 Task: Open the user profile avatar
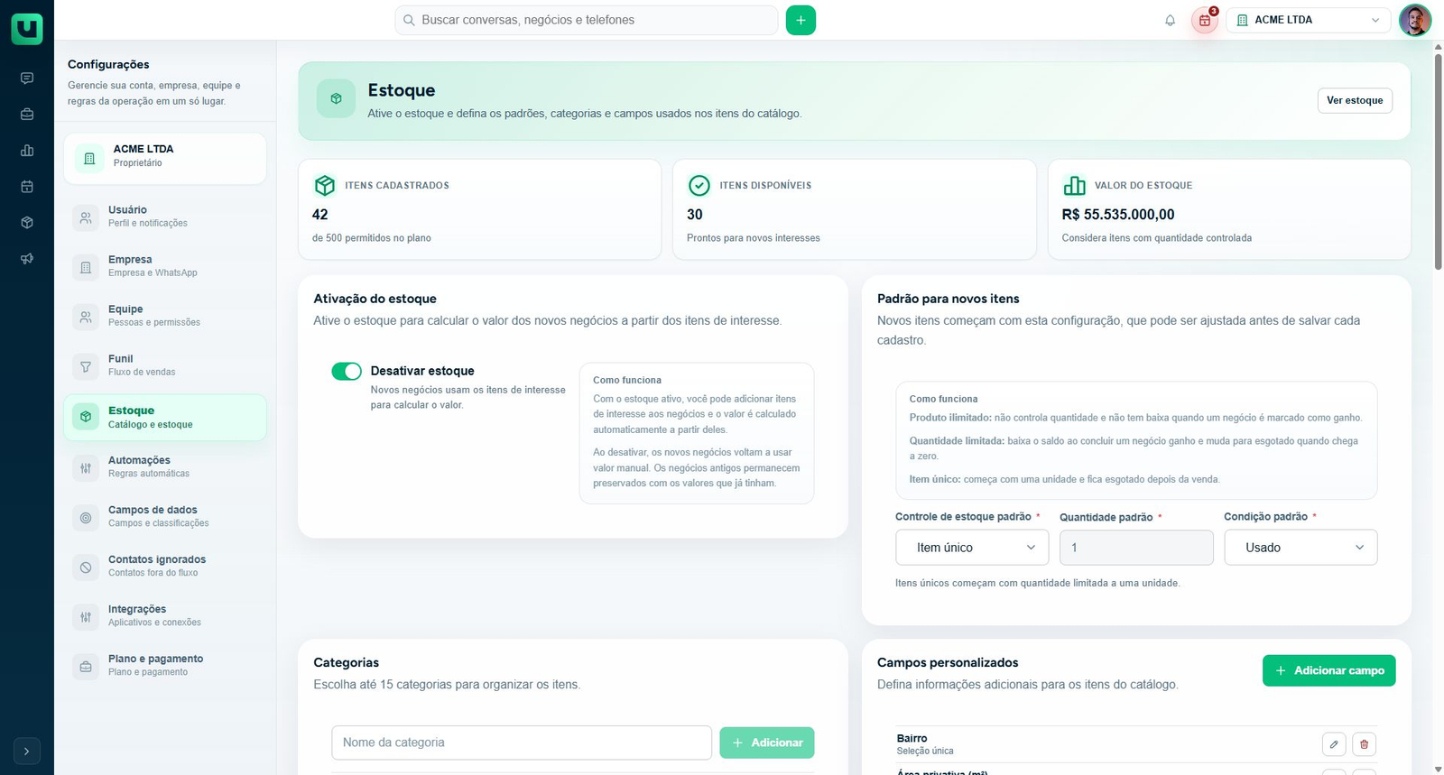[1415, 20]
